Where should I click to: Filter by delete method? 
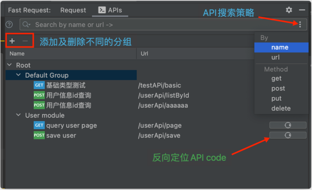(281, 108)
